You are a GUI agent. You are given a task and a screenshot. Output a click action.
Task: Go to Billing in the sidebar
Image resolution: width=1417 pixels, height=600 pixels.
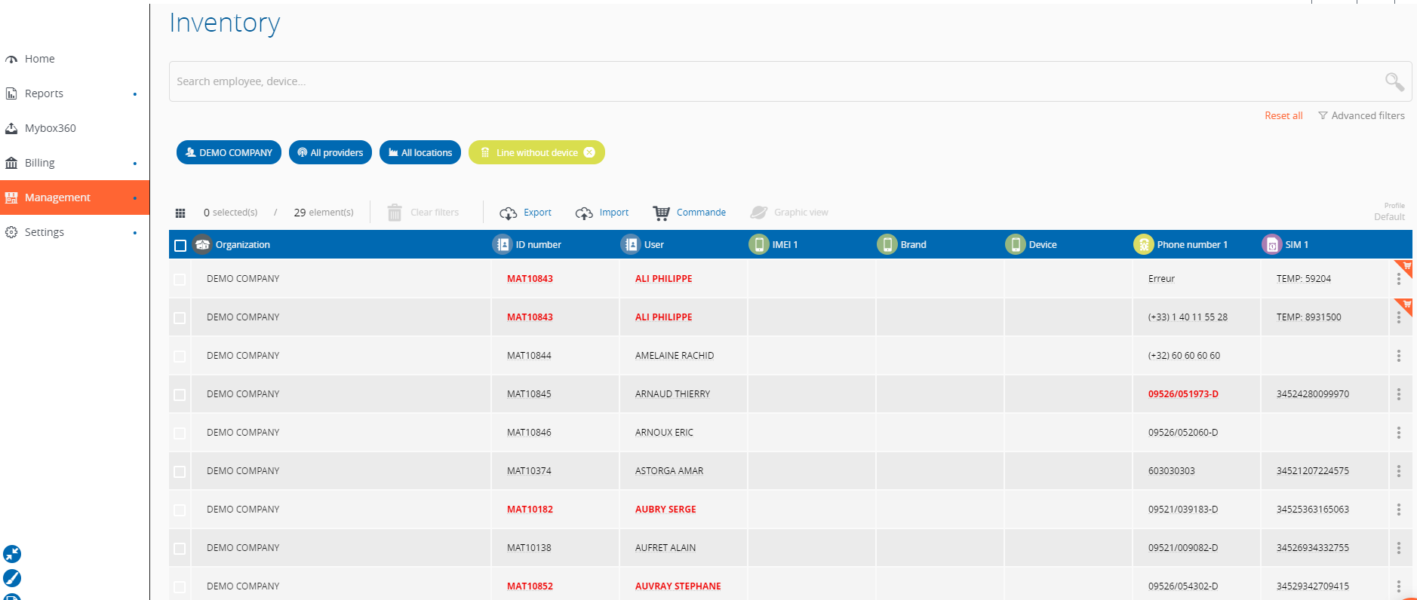click(39, 163)
